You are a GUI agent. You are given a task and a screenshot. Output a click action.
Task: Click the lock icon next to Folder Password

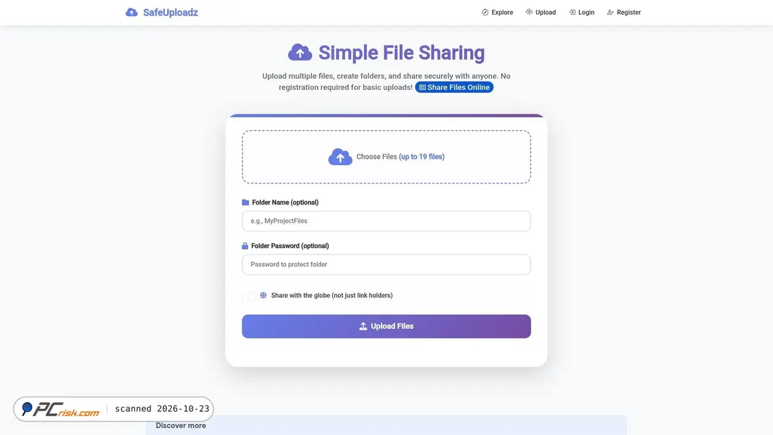245,246
